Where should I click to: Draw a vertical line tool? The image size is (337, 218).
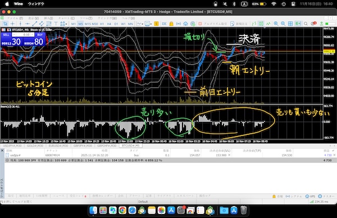point(20,24)
